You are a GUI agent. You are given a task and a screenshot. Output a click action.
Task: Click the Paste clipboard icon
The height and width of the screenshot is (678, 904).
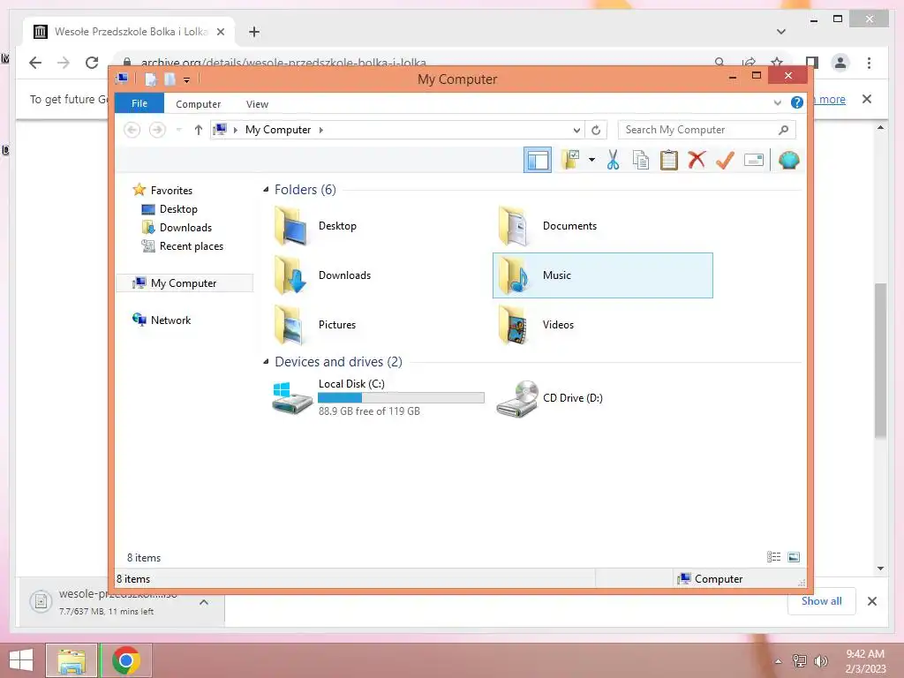pyautogui.click(x=669, y=160)
